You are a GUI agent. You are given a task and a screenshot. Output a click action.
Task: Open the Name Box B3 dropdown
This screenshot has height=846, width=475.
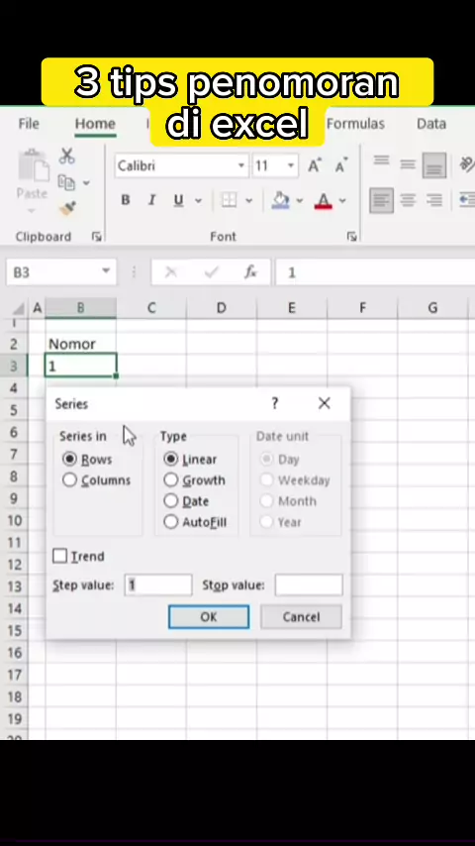click(106, 270)
